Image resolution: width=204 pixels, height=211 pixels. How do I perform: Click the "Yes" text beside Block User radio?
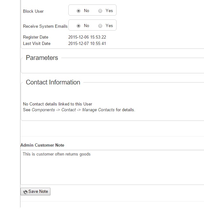(x=109, y=11)
